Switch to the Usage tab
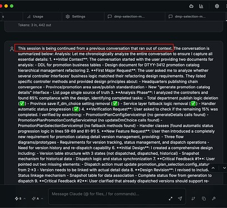Viewport: 227px width, 208px height. (35, 17)
